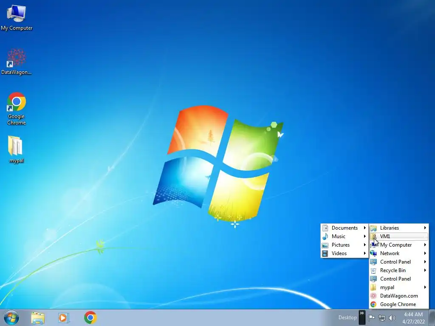Open DataWagon.com in the Desktop menu

point(398,296)
